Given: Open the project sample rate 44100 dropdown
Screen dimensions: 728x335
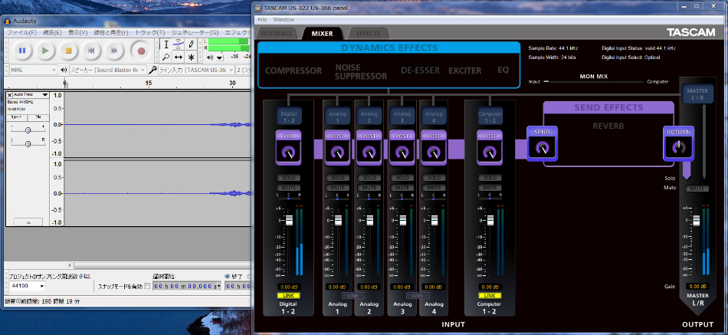Looking at the screenshot, I should (x=27, y=286).
